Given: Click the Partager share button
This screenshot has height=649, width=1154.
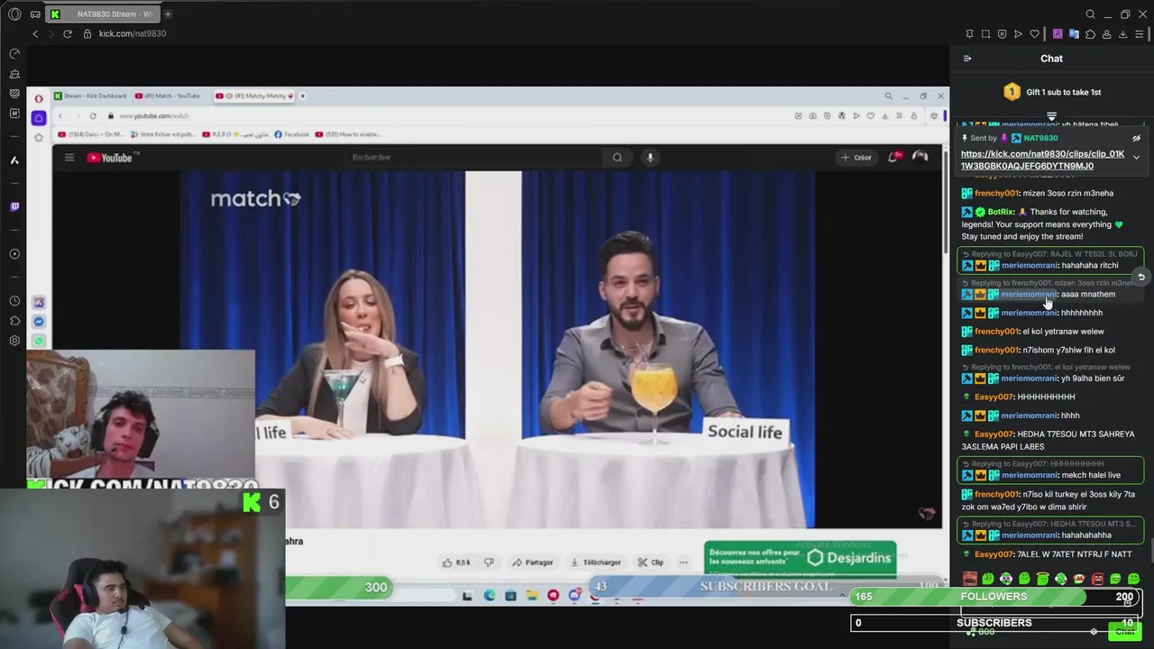Looking at the screenshot, I should tap(532, 562).
